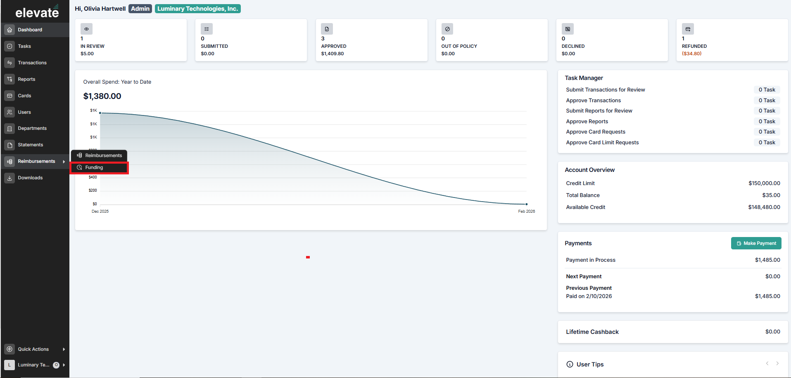Click the Feb 2026 point on chart
This screenshot has height=378, width=791.
[x=526, y=204]
